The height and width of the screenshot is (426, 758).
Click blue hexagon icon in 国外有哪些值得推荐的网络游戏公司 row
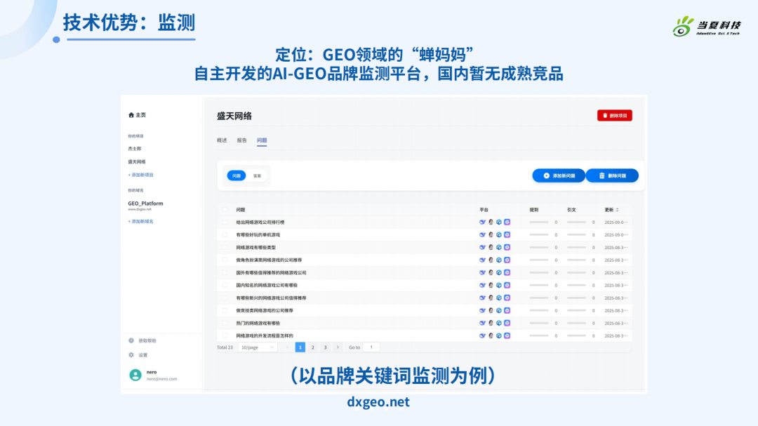499,273
